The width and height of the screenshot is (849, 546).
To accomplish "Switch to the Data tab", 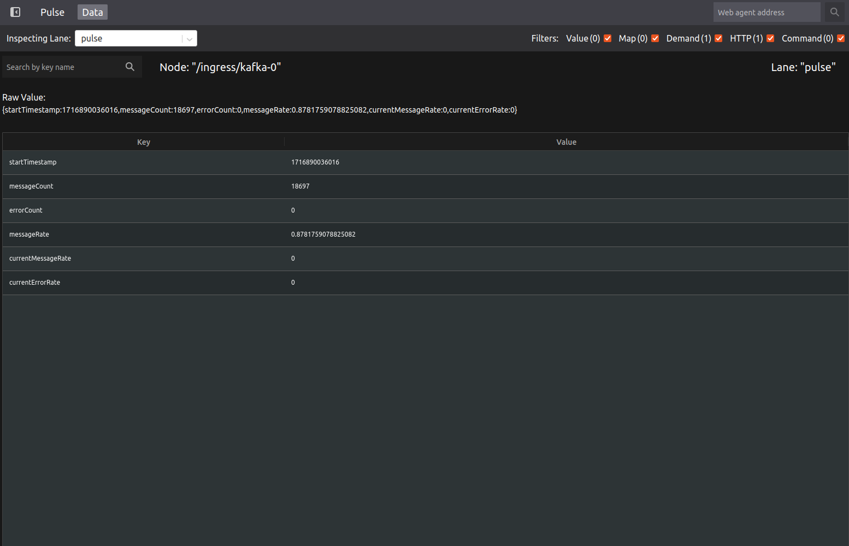I will pos(92,12).
